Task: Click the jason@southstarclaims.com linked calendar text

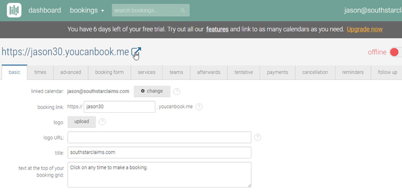Action: click(x=98, y=91)
